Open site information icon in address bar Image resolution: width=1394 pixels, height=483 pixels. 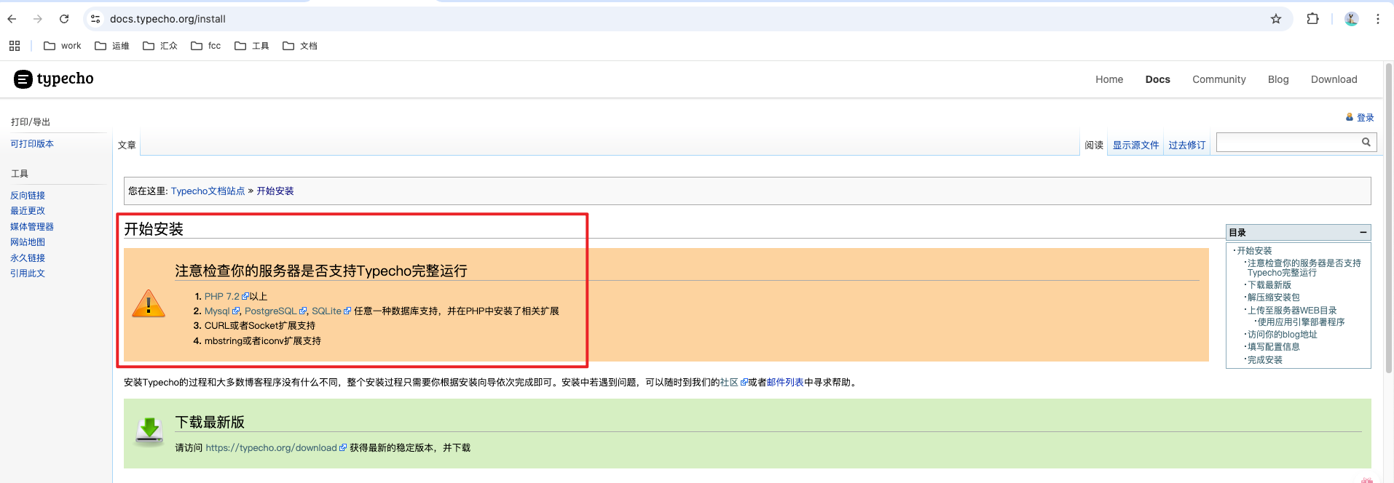tap(95, 19)
